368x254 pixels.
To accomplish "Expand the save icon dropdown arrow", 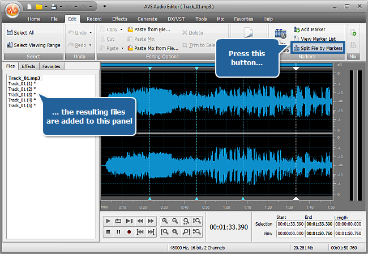I will click(61, 7).
